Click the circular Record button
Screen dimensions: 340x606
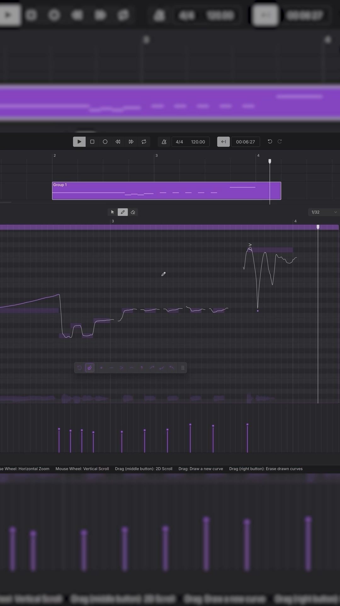click(105, 142)
